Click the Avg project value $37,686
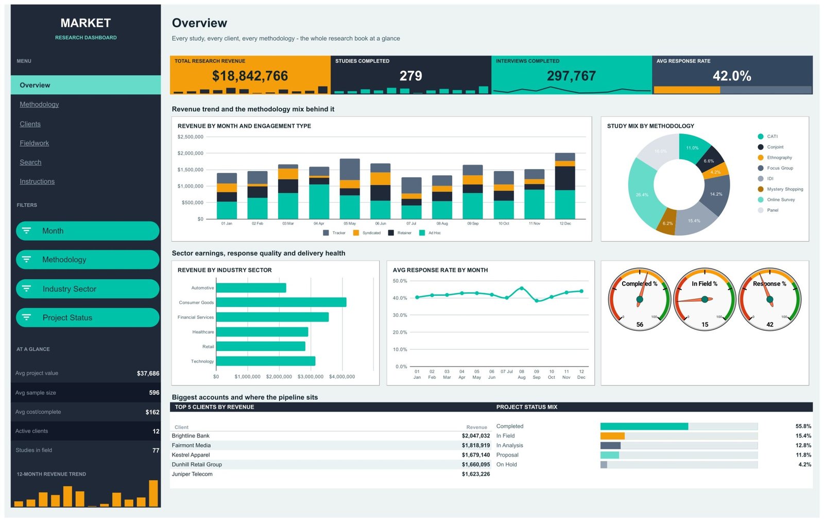 click(148, 374)
